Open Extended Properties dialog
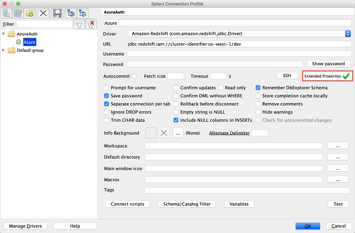The image size is (355, 233). pos(327,76)
